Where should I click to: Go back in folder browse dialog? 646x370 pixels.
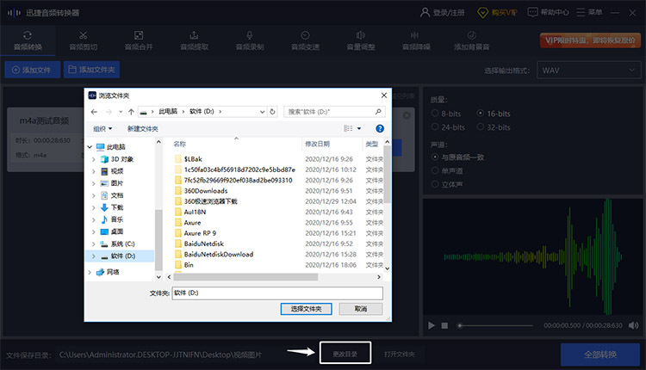coord(94,112)
